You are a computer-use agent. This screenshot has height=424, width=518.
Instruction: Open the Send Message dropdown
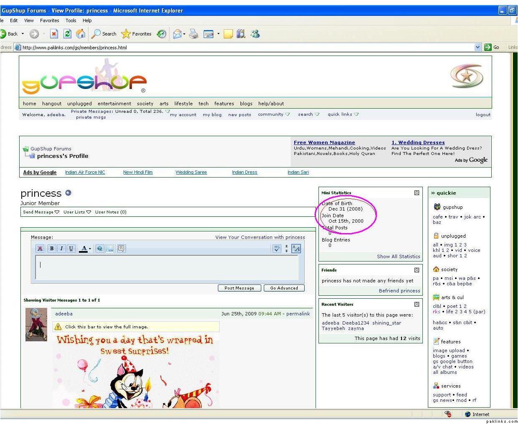(x=41, y=212)
